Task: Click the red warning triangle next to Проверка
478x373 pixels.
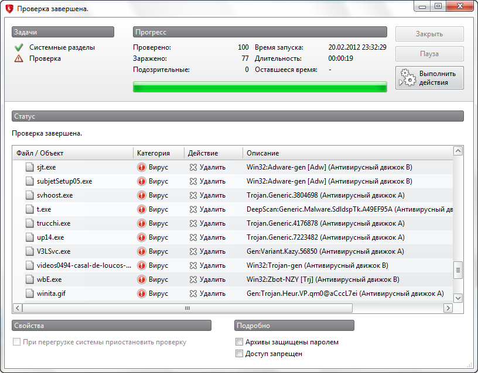Action: (x=19, y=58)
